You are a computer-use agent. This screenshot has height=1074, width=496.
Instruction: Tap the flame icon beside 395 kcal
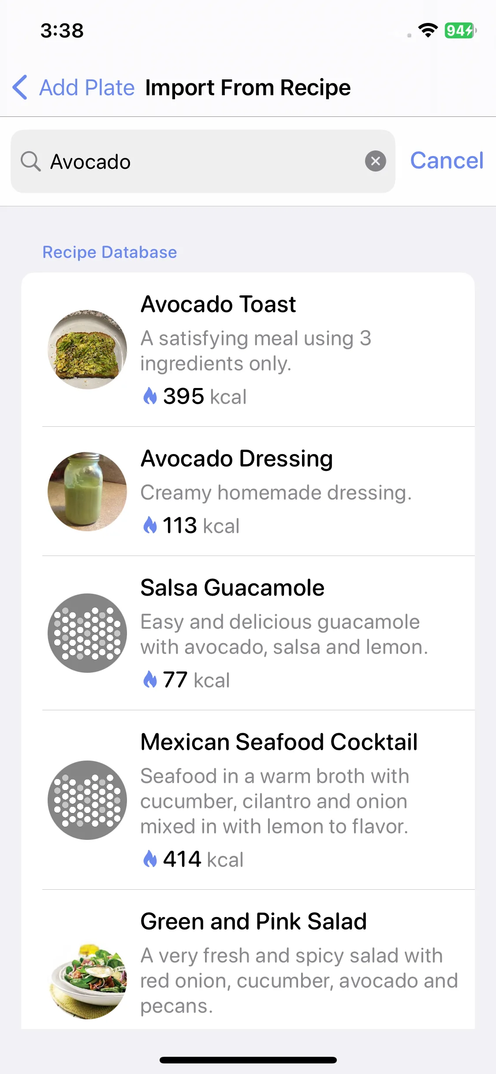(150, 396)
